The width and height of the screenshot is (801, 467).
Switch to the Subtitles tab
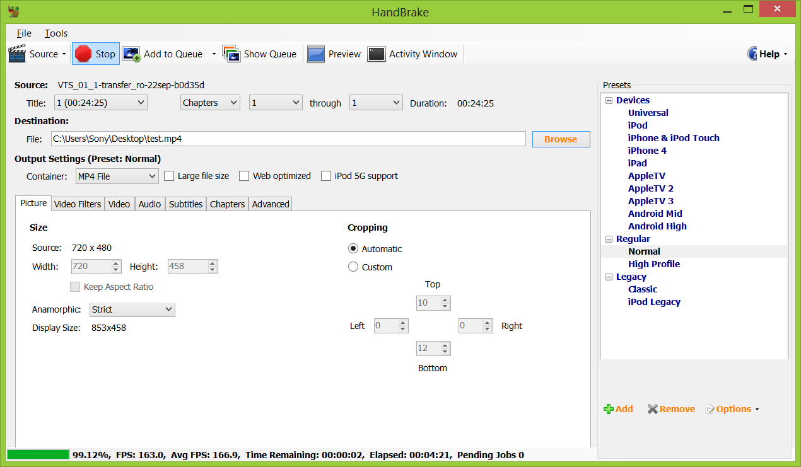click(x=186, y=204)
